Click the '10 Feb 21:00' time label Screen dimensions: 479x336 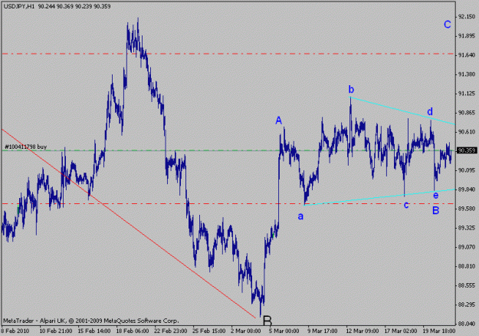coord(56,331)
